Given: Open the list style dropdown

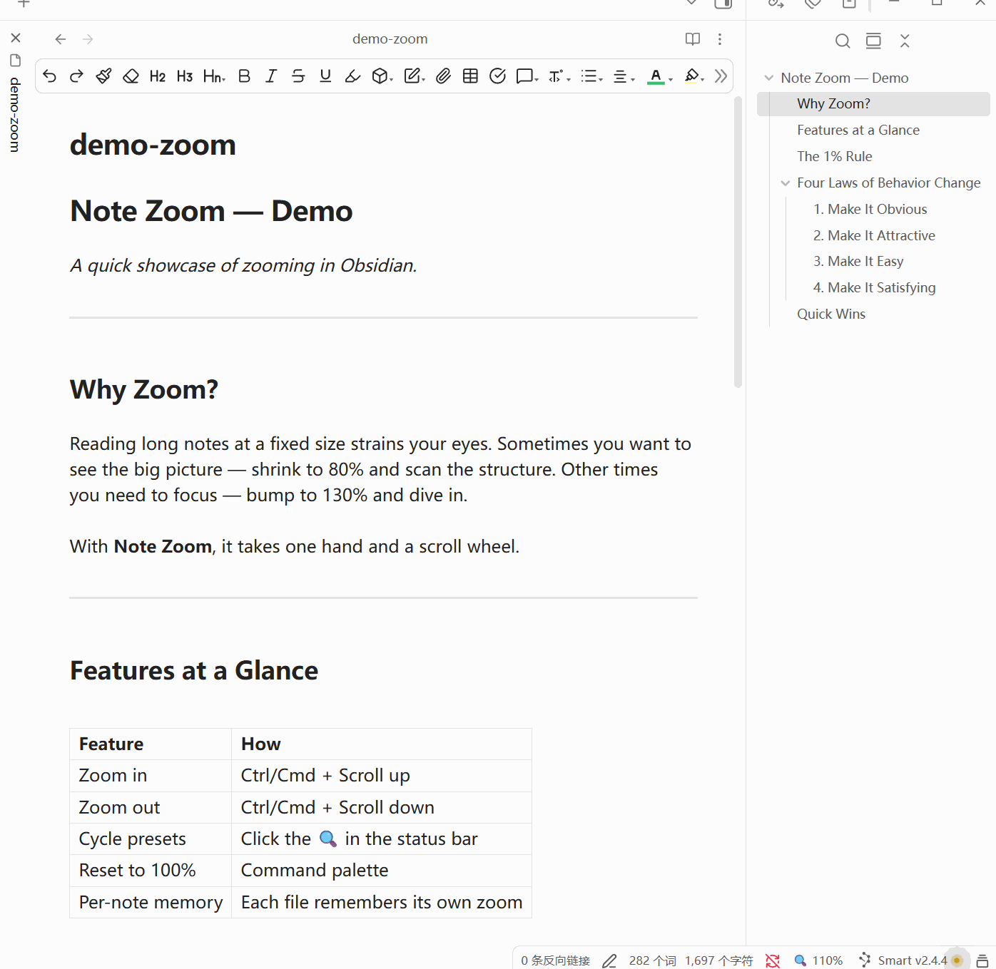Looking at the screenshot, I should 591,76.
